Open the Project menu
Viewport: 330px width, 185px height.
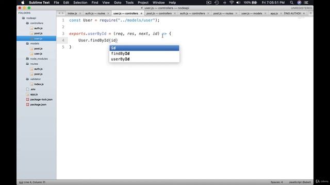click(143, 3)
